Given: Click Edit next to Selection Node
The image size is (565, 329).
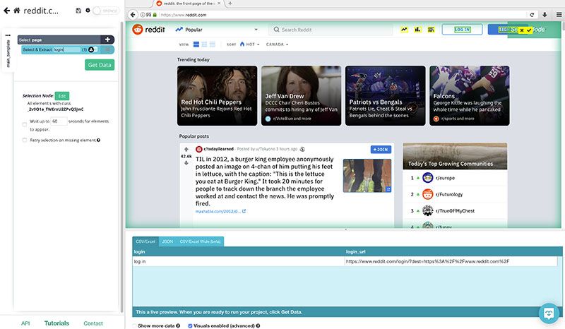Looking at the screenshot, I should click(x=62, y=96).
